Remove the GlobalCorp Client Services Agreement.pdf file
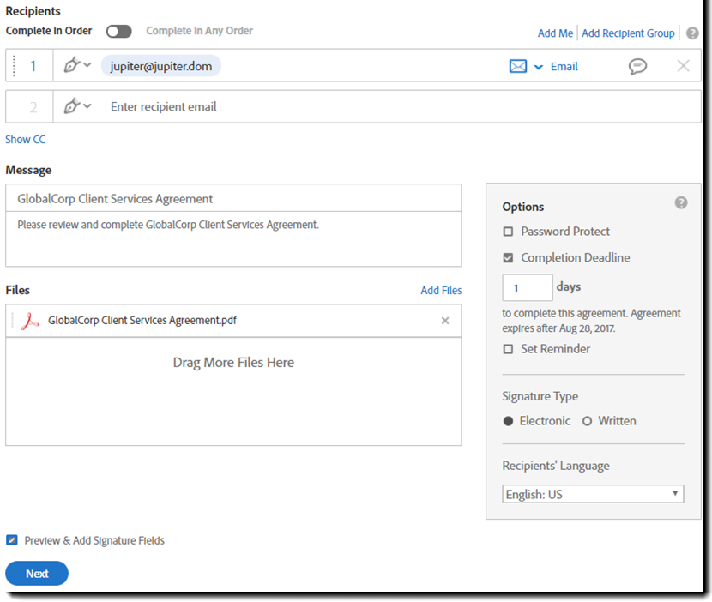Viewport: 712px width, 602px height. click(444, 321)
